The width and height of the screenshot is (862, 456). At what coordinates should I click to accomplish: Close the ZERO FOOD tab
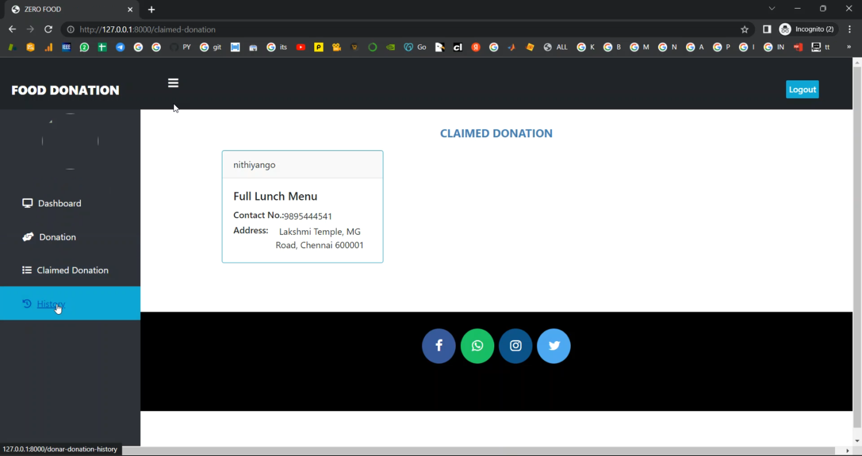pyautogui.click(x=130, y=10)
